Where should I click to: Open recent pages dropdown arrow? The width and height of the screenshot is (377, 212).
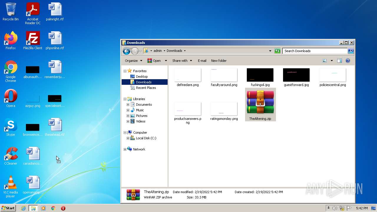140,51
